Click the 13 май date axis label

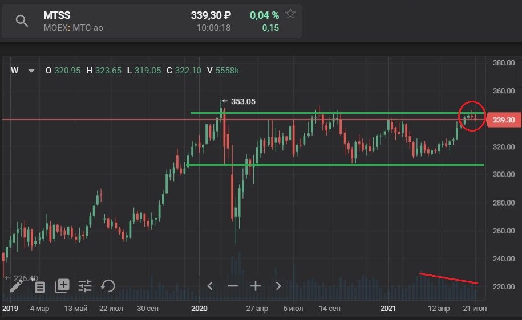coord(76,309)
